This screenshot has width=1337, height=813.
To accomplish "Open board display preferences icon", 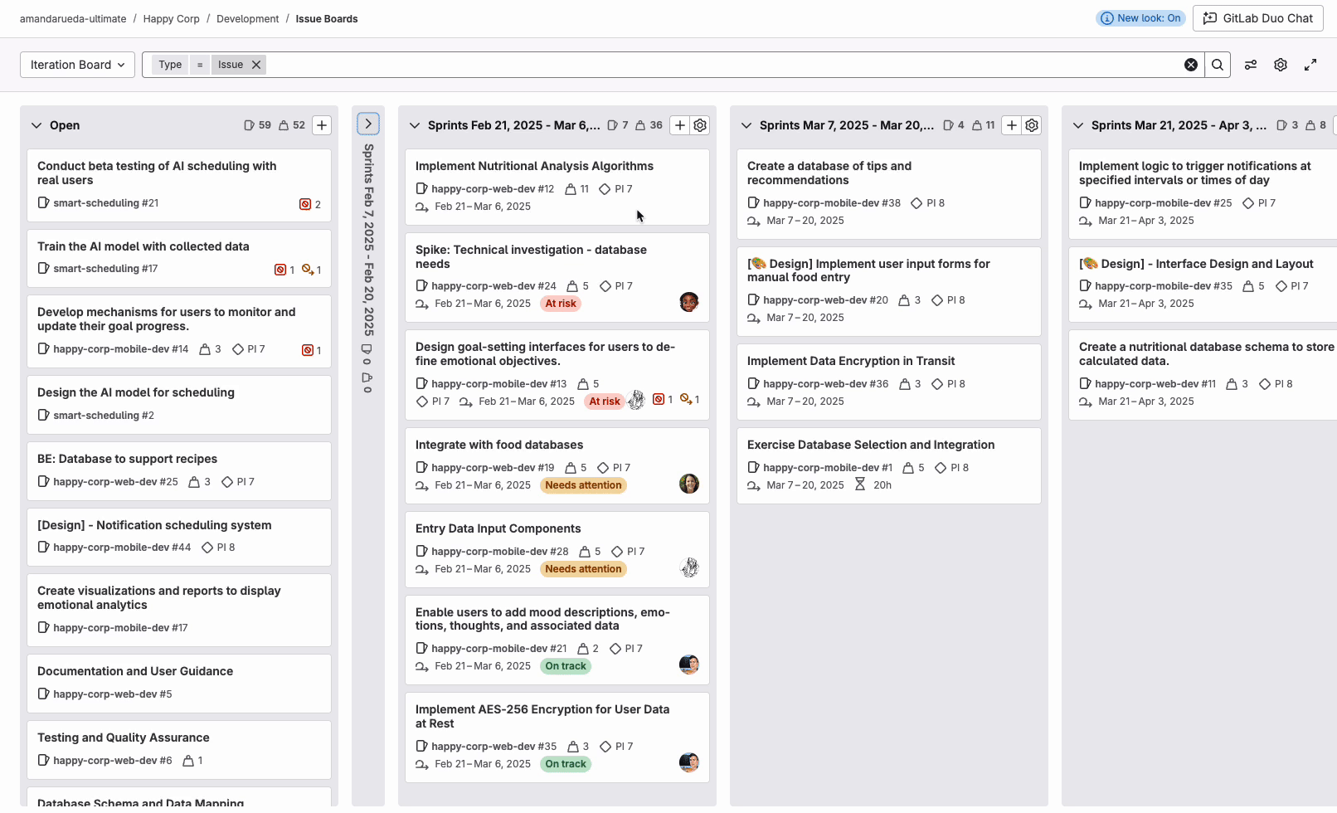I will (x=1251, y=65).
